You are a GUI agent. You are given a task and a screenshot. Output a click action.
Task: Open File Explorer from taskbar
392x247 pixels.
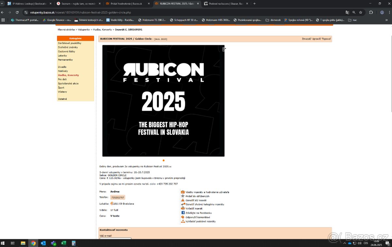(23, 243)
